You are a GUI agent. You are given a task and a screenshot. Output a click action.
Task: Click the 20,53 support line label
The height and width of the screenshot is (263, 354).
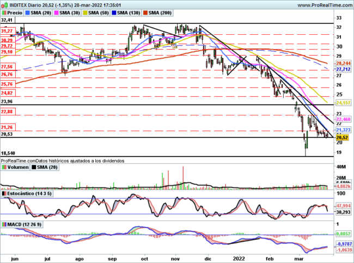point(7,134)
